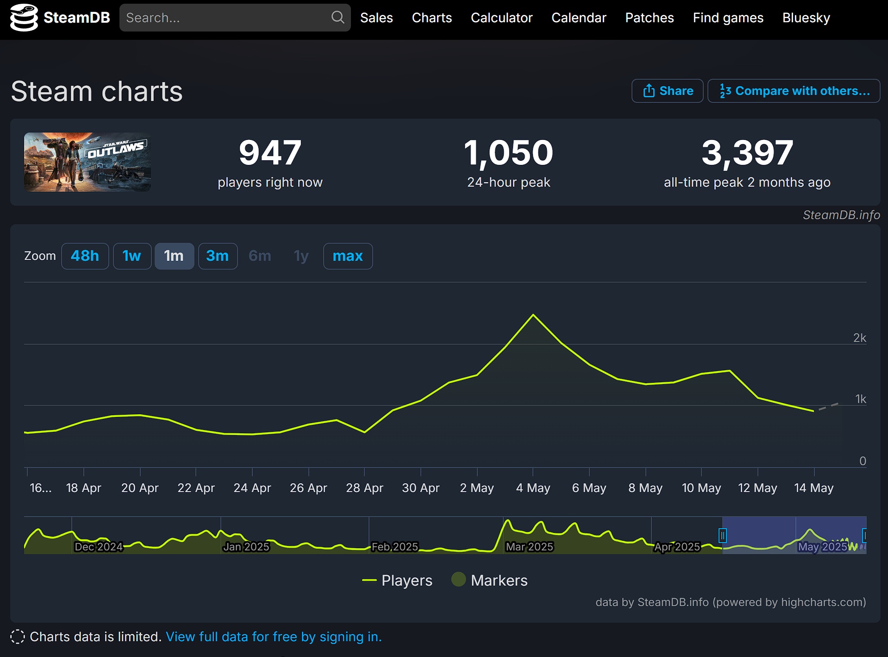Click Feb 2025 in the navigator
Viewport: 888px width, 657px height.
click(x=395, y=547)
